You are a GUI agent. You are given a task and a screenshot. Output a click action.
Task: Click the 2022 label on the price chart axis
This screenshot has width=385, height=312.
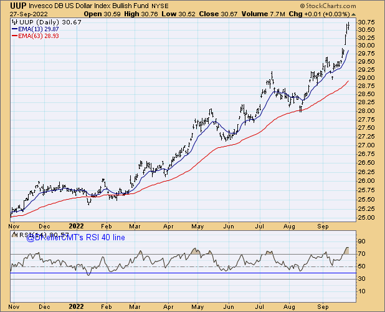click(x=77, y=226)
